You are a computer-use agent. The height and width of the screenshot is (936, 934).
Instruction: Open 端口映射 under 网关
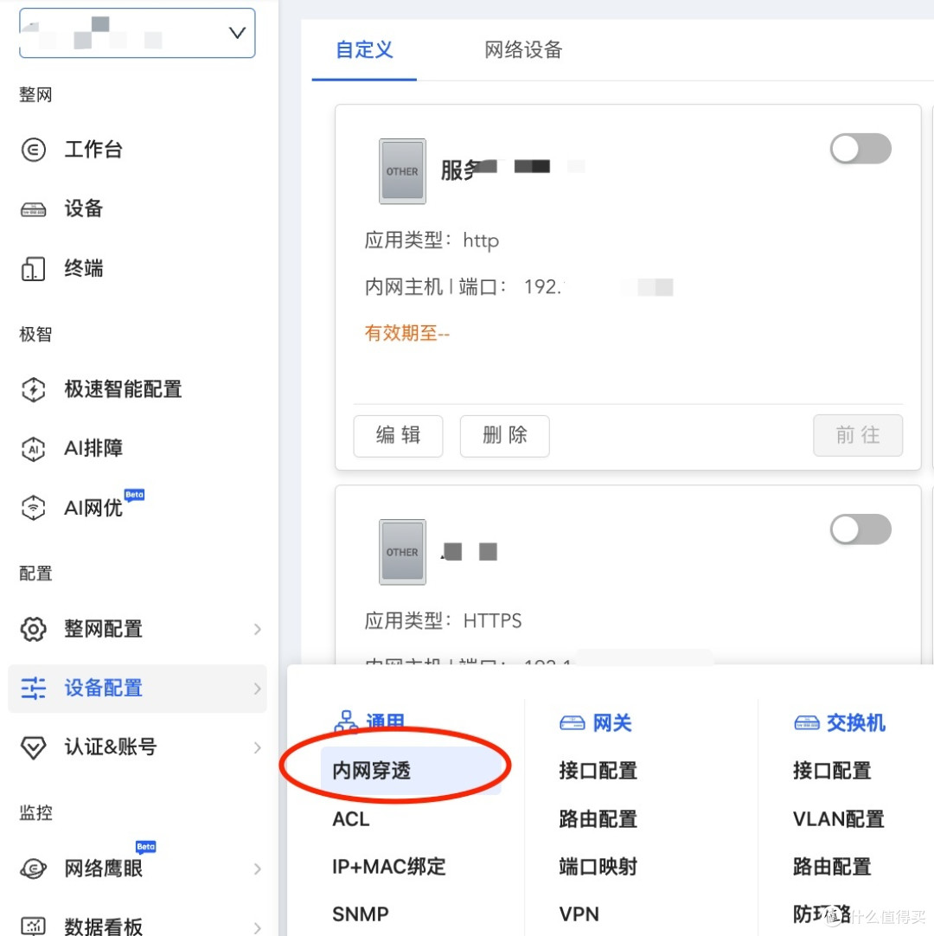click(x=598, y=867)
